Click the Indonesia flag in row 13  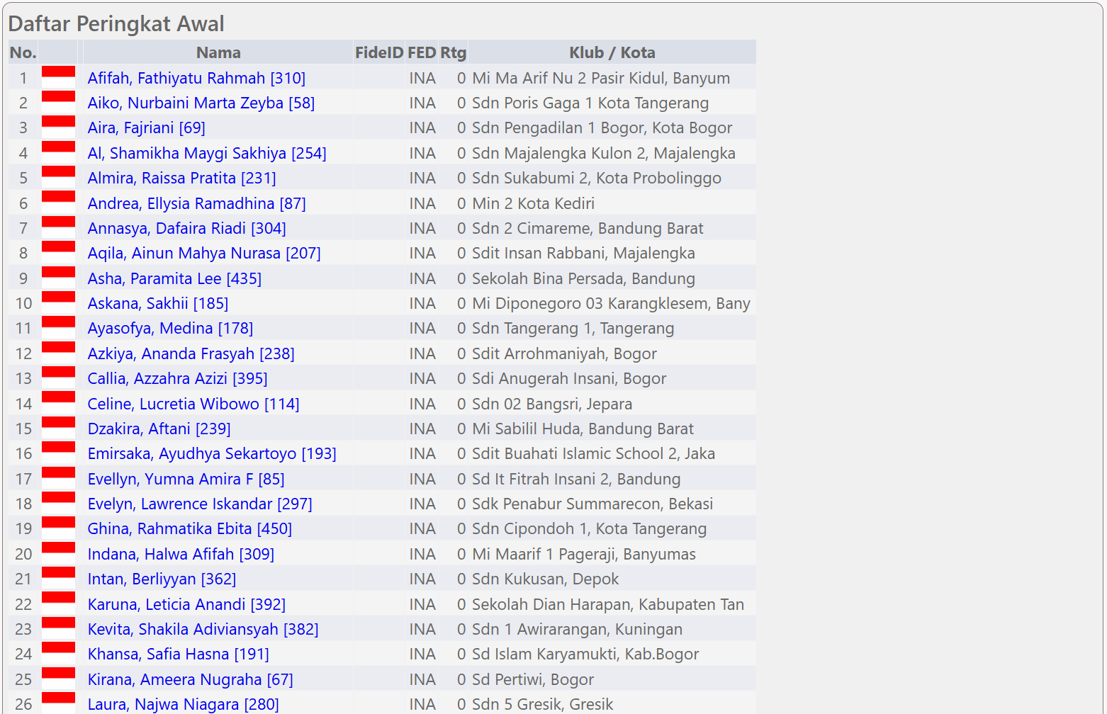point(58,377)
